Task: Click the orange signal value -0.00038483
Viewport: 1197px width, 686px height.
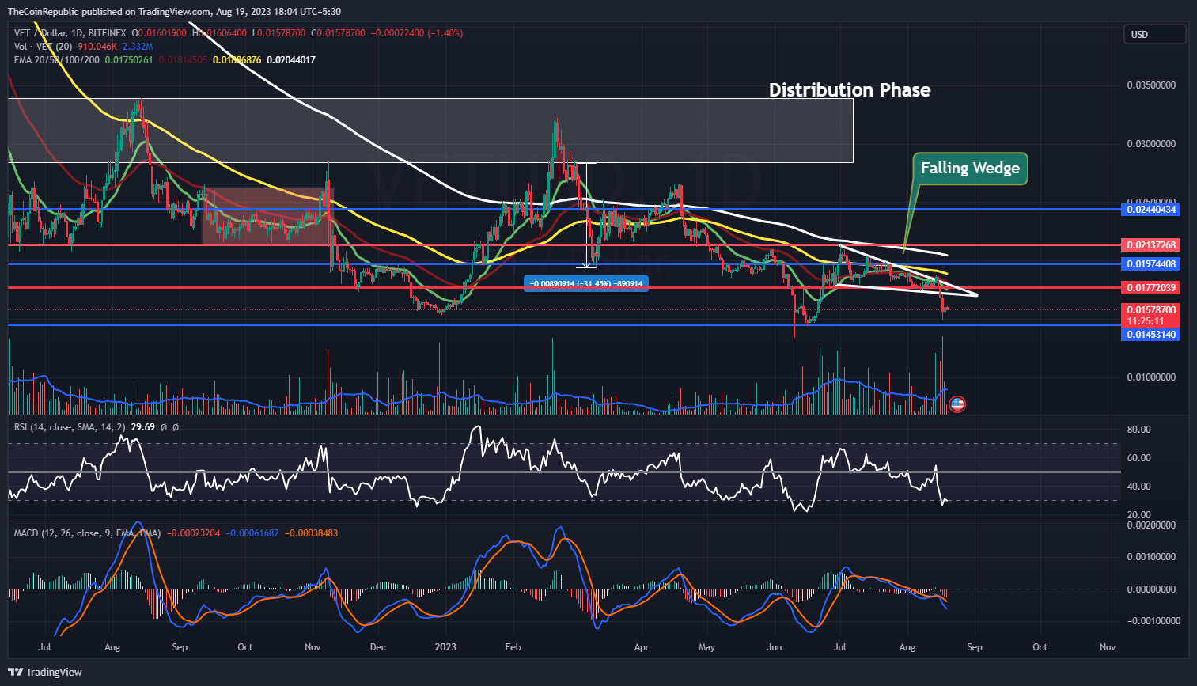Action: click(x=311, y=533)
